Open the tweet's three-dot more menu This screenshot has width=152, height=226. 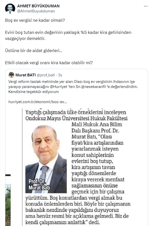pyautogui.click(x=146, y=6)
